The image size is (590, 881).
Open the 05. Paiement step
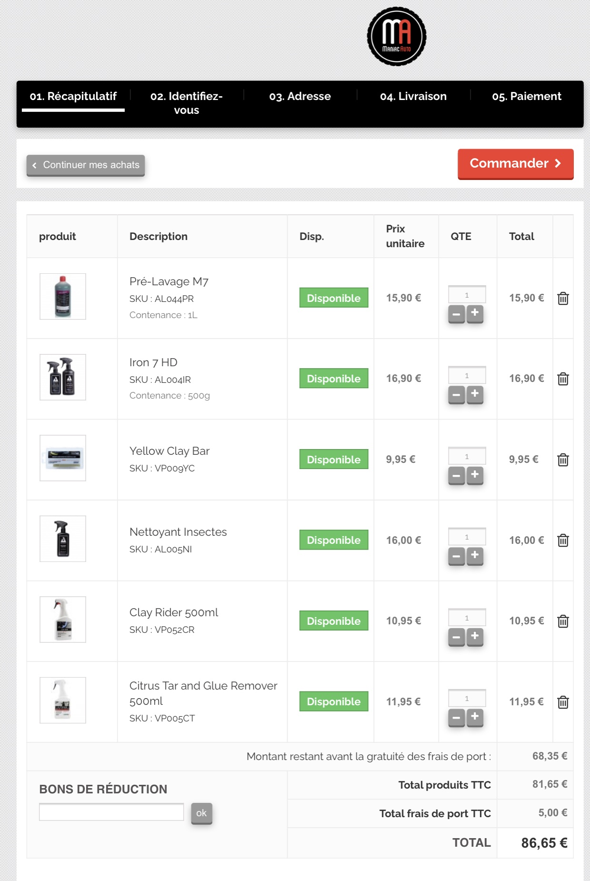click(x=526, y=97)
